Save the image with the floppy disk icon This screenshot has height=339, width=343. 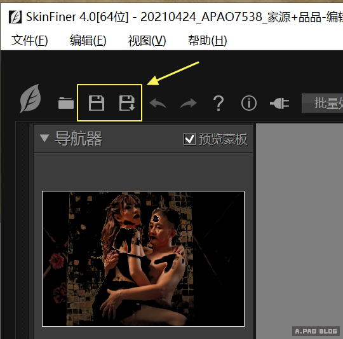pyautogui.click(x=97, y=103)
